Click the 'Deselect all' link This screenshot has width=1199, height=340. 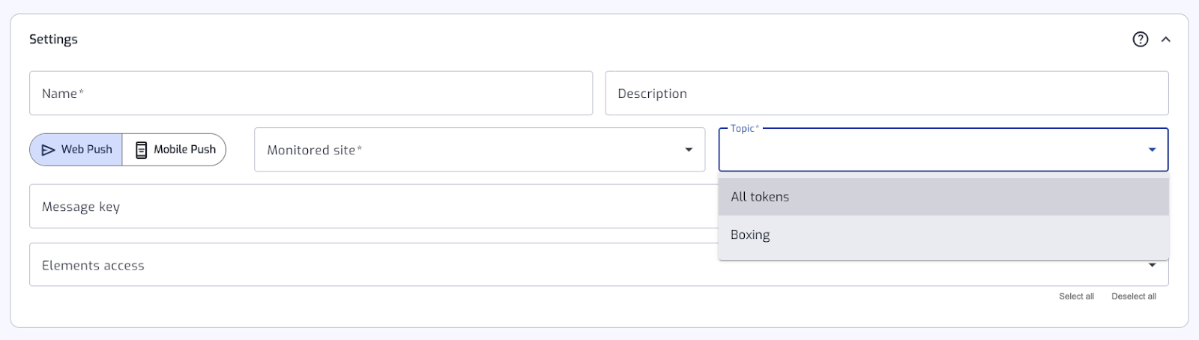pos(1133,297)
